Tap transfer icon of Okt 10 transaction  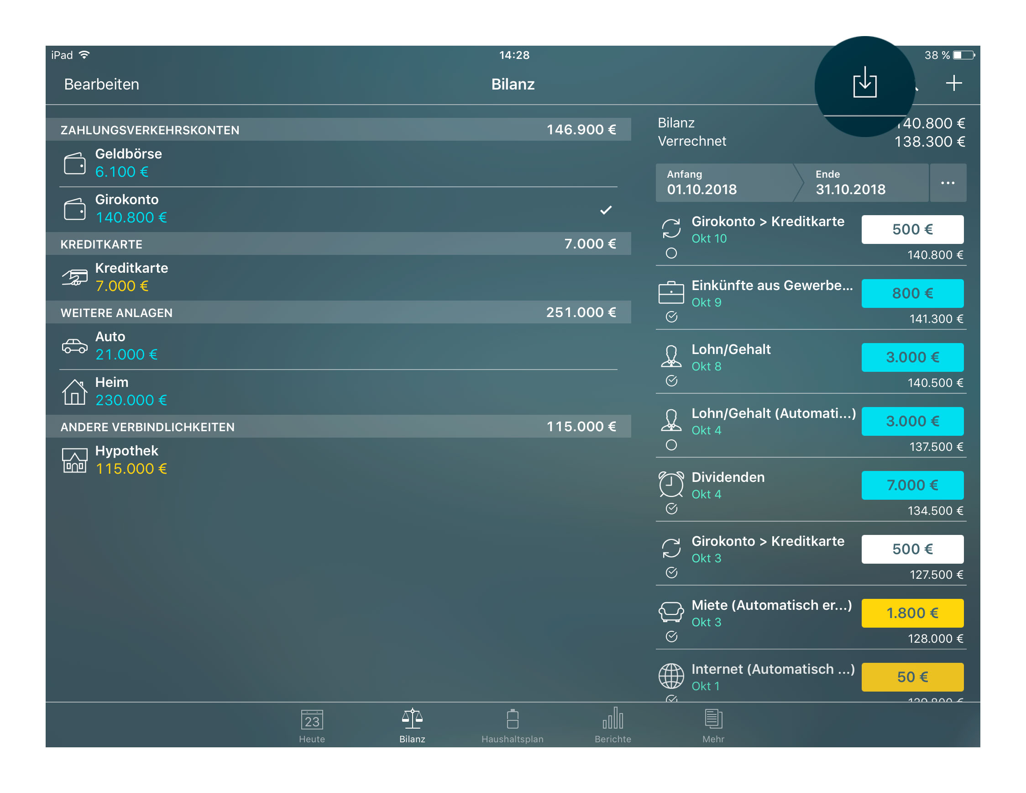tap(671, 228)
